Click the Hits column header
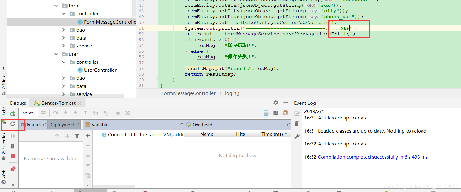 tap(240, 134)
